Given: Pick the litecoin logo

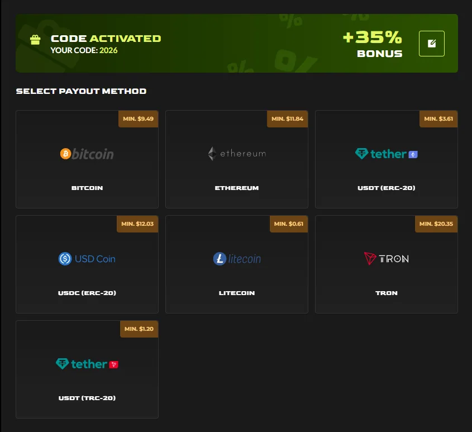Looking at the screenshot, I should point(237,259).
